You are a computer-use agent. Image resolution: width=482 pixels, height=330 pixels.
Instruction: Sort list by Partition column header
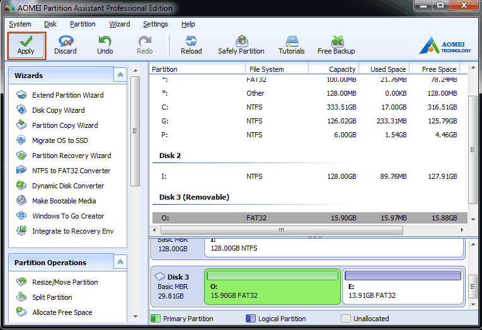[197, 69]
